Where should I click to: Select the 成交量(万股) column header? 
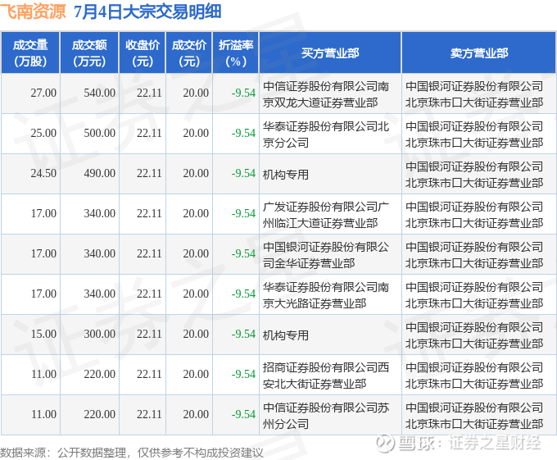click(x=30, y=53)
